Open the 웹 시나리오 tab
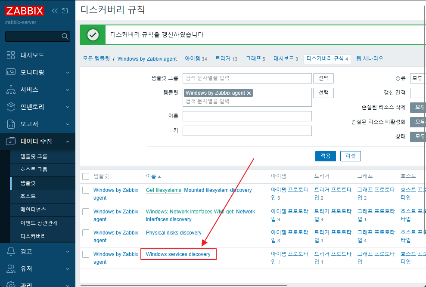The height and width of the screenshot is (287, 426). 370,59
